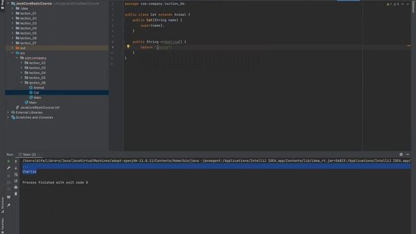Click the java command path line in console
Image resolution: width=416 pixels, height=234 pixels.
point(216,161)
